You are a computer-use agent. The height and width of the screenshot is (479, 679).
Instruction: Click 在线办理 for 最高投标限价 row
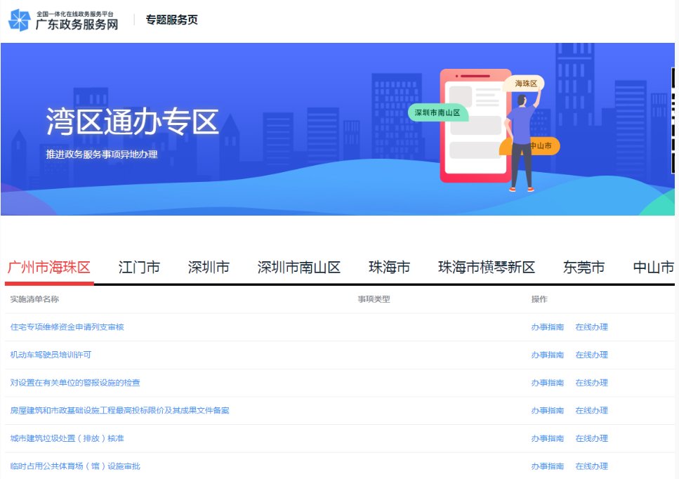coord(591,410)
